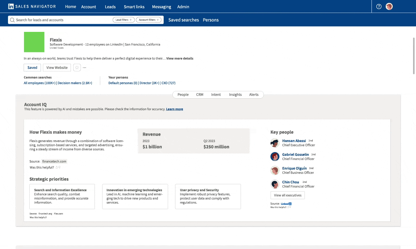Open the finantech.org source link
The image size is (416, 249).
point(45,214)
